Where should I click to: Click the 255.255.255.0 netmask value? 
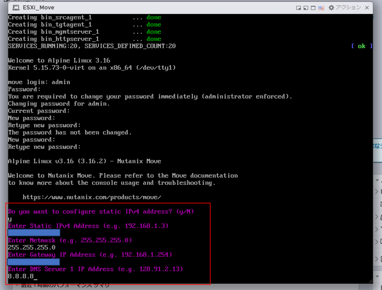click(32, 247)
